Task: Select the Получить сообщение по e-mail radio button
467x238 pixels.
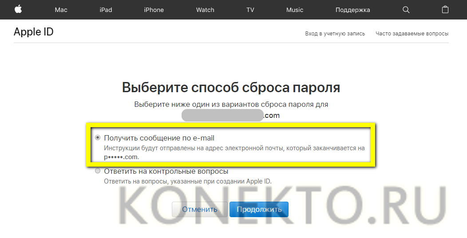Action: pos(98,138)
